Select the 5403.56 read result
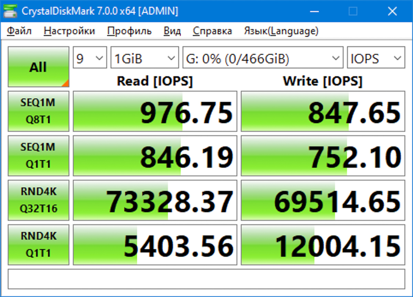 coord(155,245)
